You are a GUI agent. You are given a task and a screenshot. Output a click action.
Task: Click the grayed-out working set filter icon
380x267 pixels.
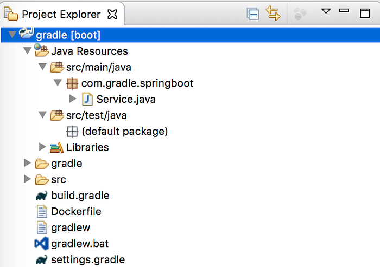300,14
